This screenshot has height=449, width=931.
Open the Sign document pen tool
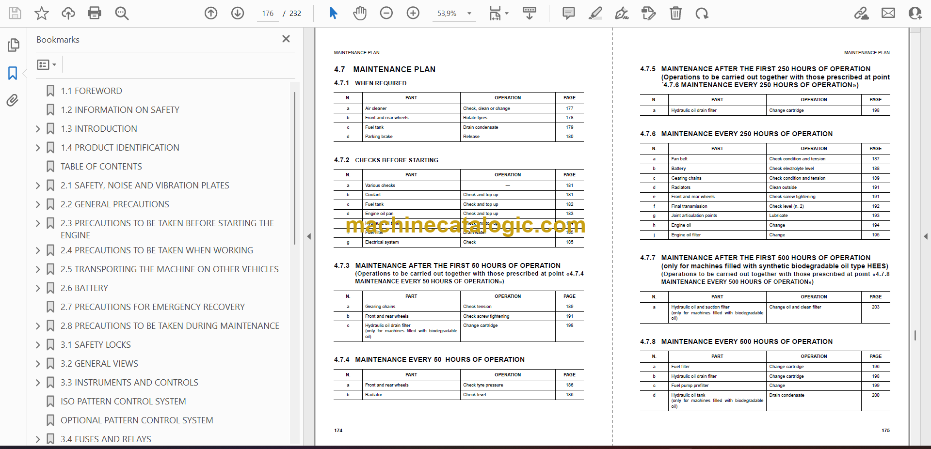point(622,13)
